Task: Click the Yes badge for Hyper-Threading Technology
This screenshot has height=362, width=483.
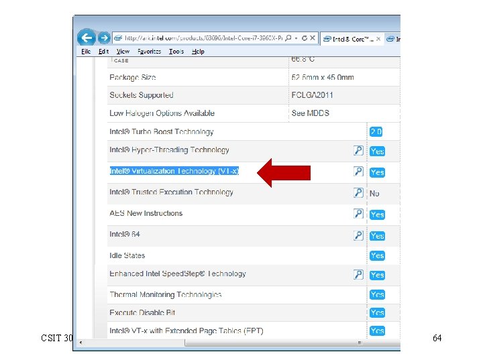Action: click(x=377, y=151)
